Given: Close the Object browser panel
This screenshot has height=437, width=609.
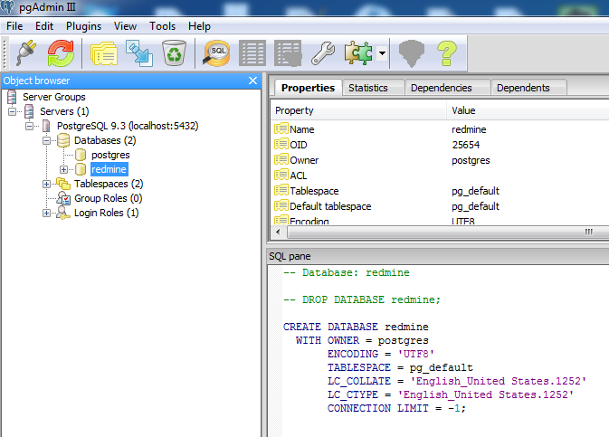Looking at the screenshot, I should 252,81.
